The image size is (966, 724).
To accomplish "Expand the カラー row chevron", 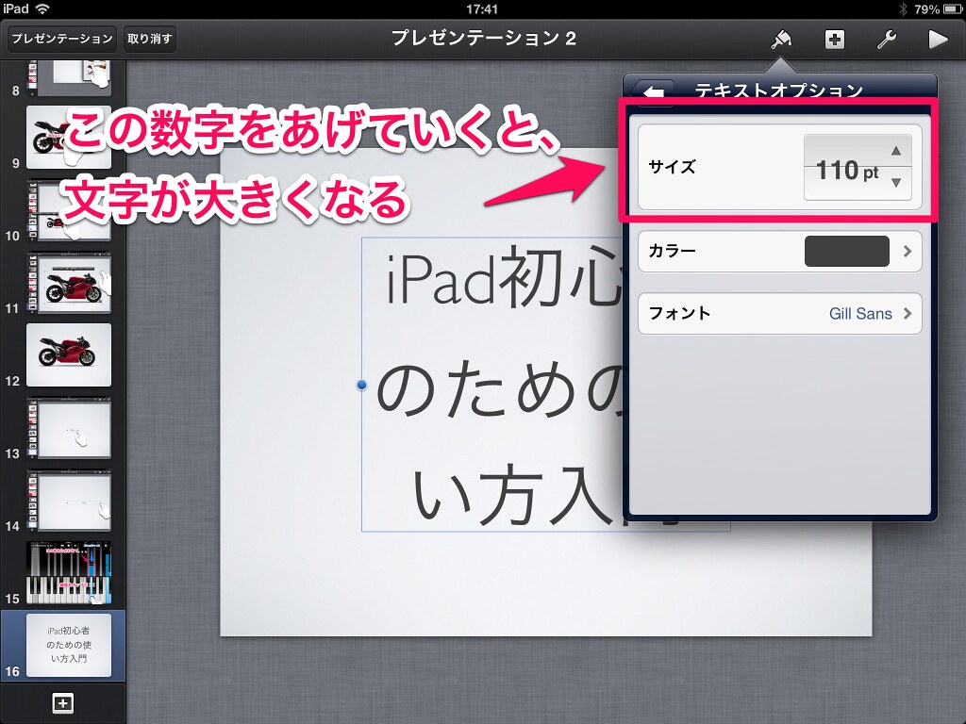I will (908, 252).
